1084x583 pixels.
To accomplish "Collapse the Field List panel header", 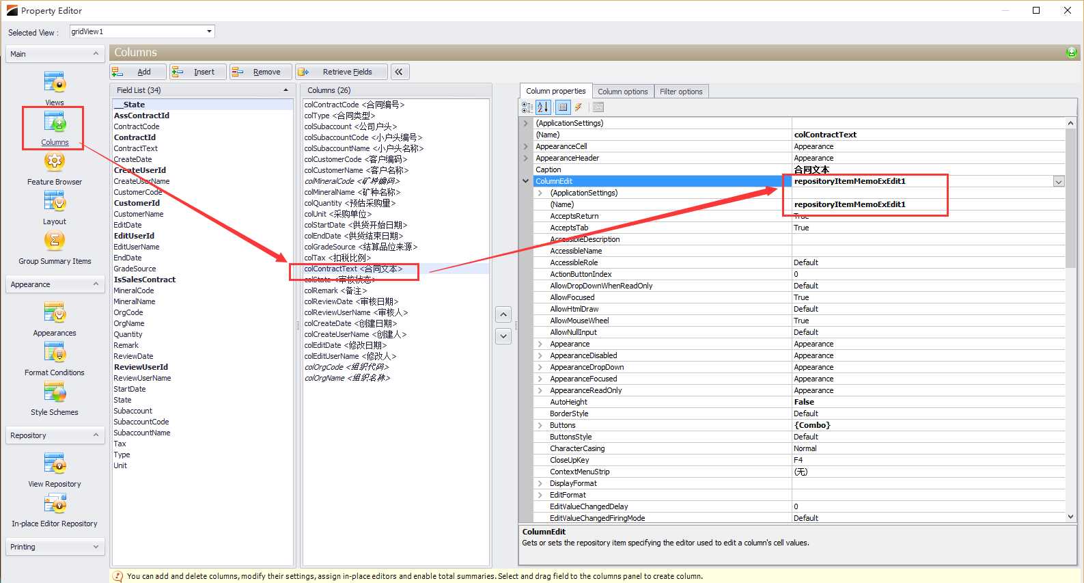I will pos(286,90).
